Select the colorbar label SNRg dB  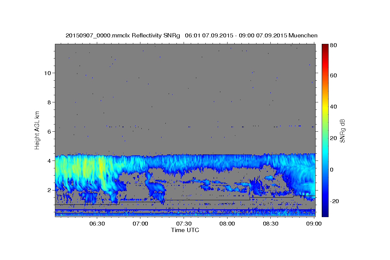click(x=343, y=131)
